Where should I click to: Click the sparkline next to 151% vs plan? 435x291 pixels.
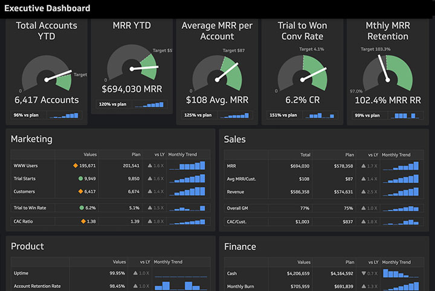(x=320, y=115)
